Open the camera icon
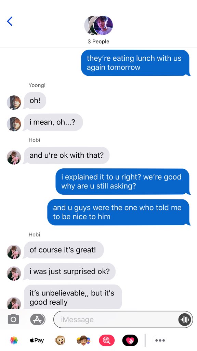Screen dimensions: 197x351 13,319
